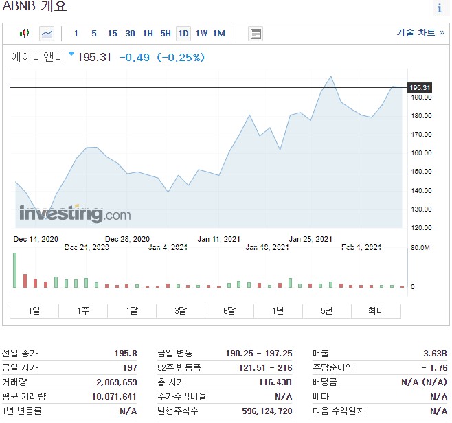Click the 52주 변동폭 value 121.51 - 216
Viewport: 452px width, 423px height.
tap(265, 367)
